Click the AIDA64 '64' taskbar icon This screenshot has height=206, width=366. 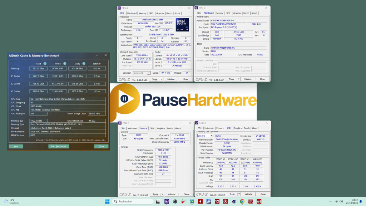click(x=259, y=201)
